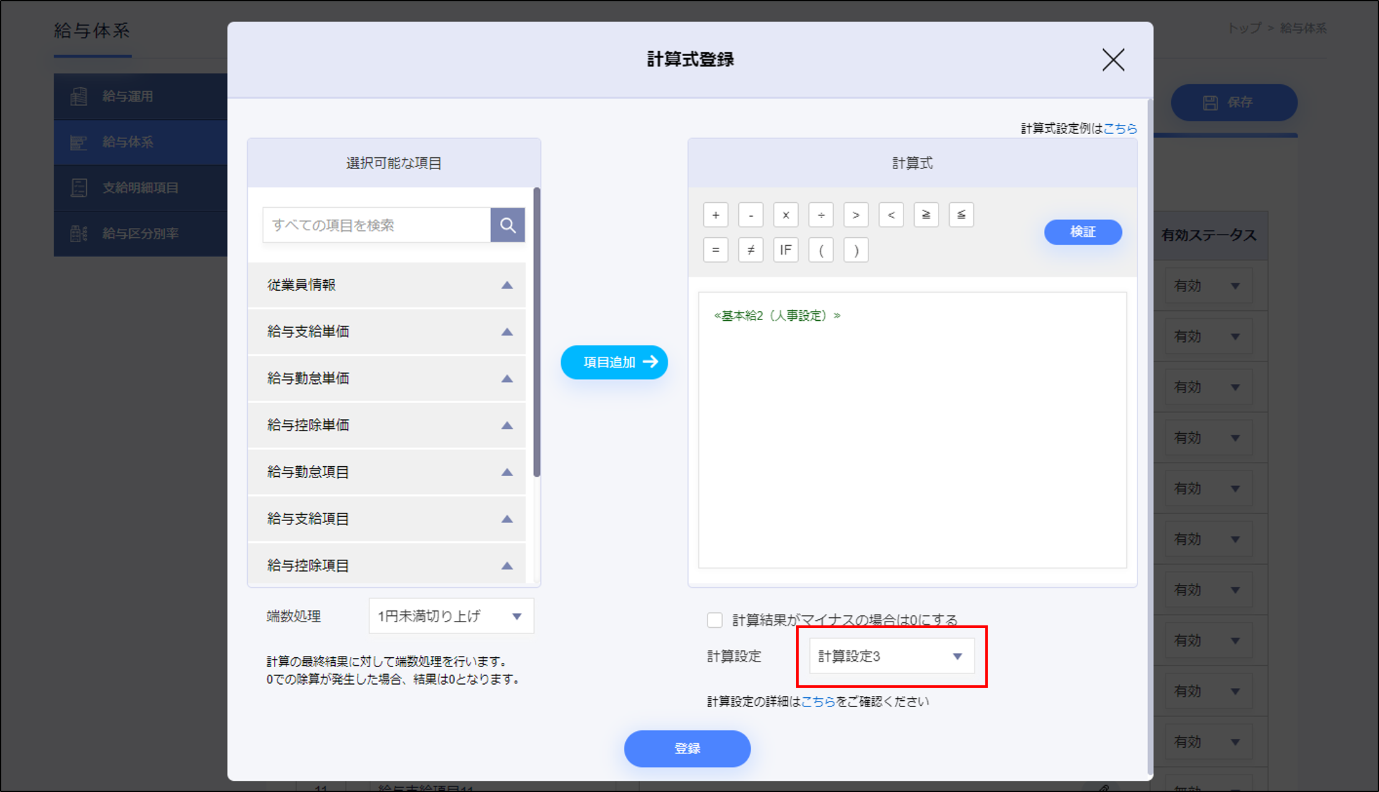1379x792 pixels.
Task: Open the 計算設定3 dropdown
Action: tap(891, 656)
